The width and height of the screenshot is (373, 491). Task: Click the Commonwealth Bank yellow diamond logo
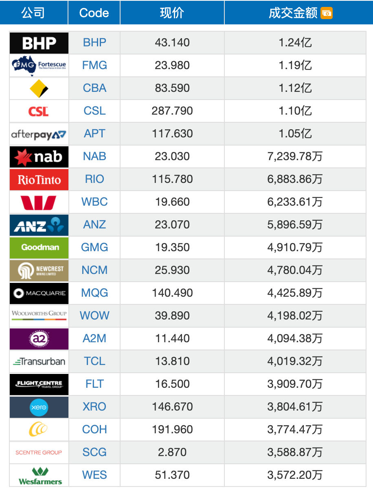point(39,88)
